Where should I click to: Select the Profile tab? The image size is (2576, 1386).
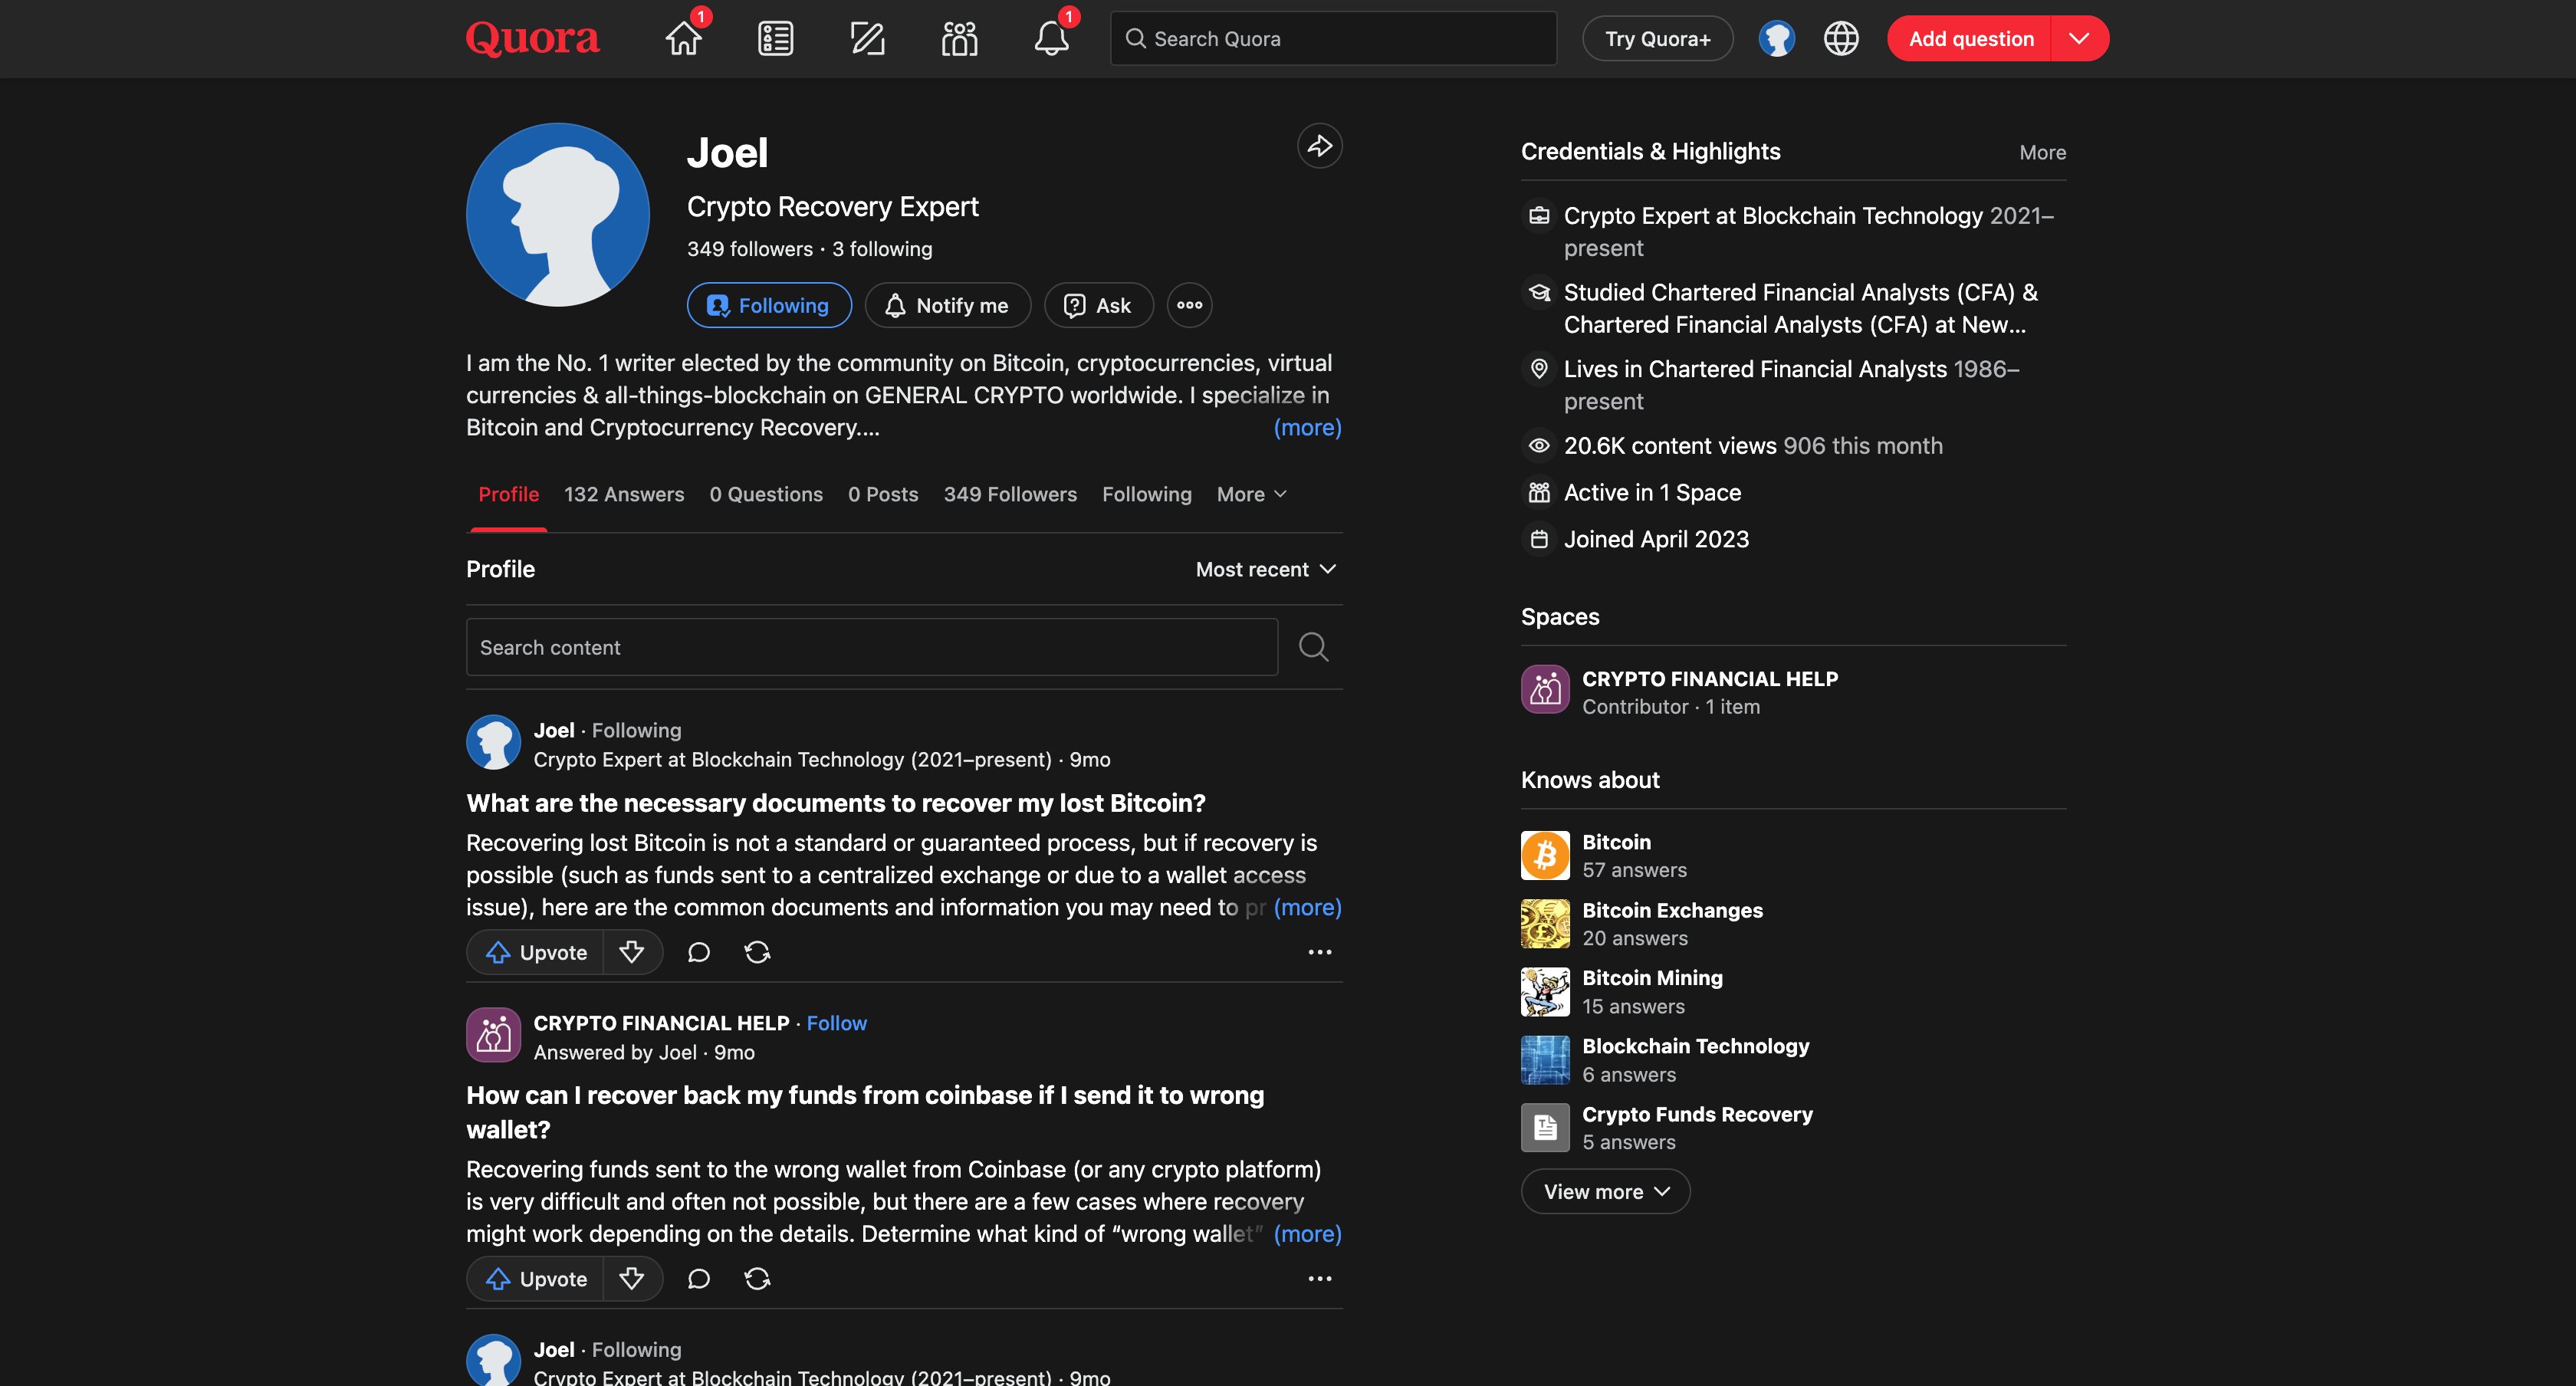tap(508, 494)
